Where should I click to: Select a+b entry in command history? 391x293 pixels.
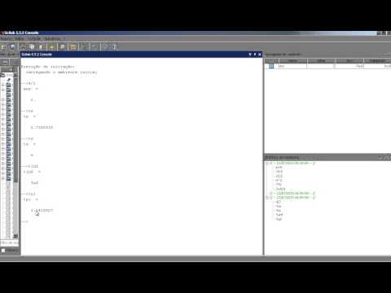pyautogui.click(x=279, y=168)
